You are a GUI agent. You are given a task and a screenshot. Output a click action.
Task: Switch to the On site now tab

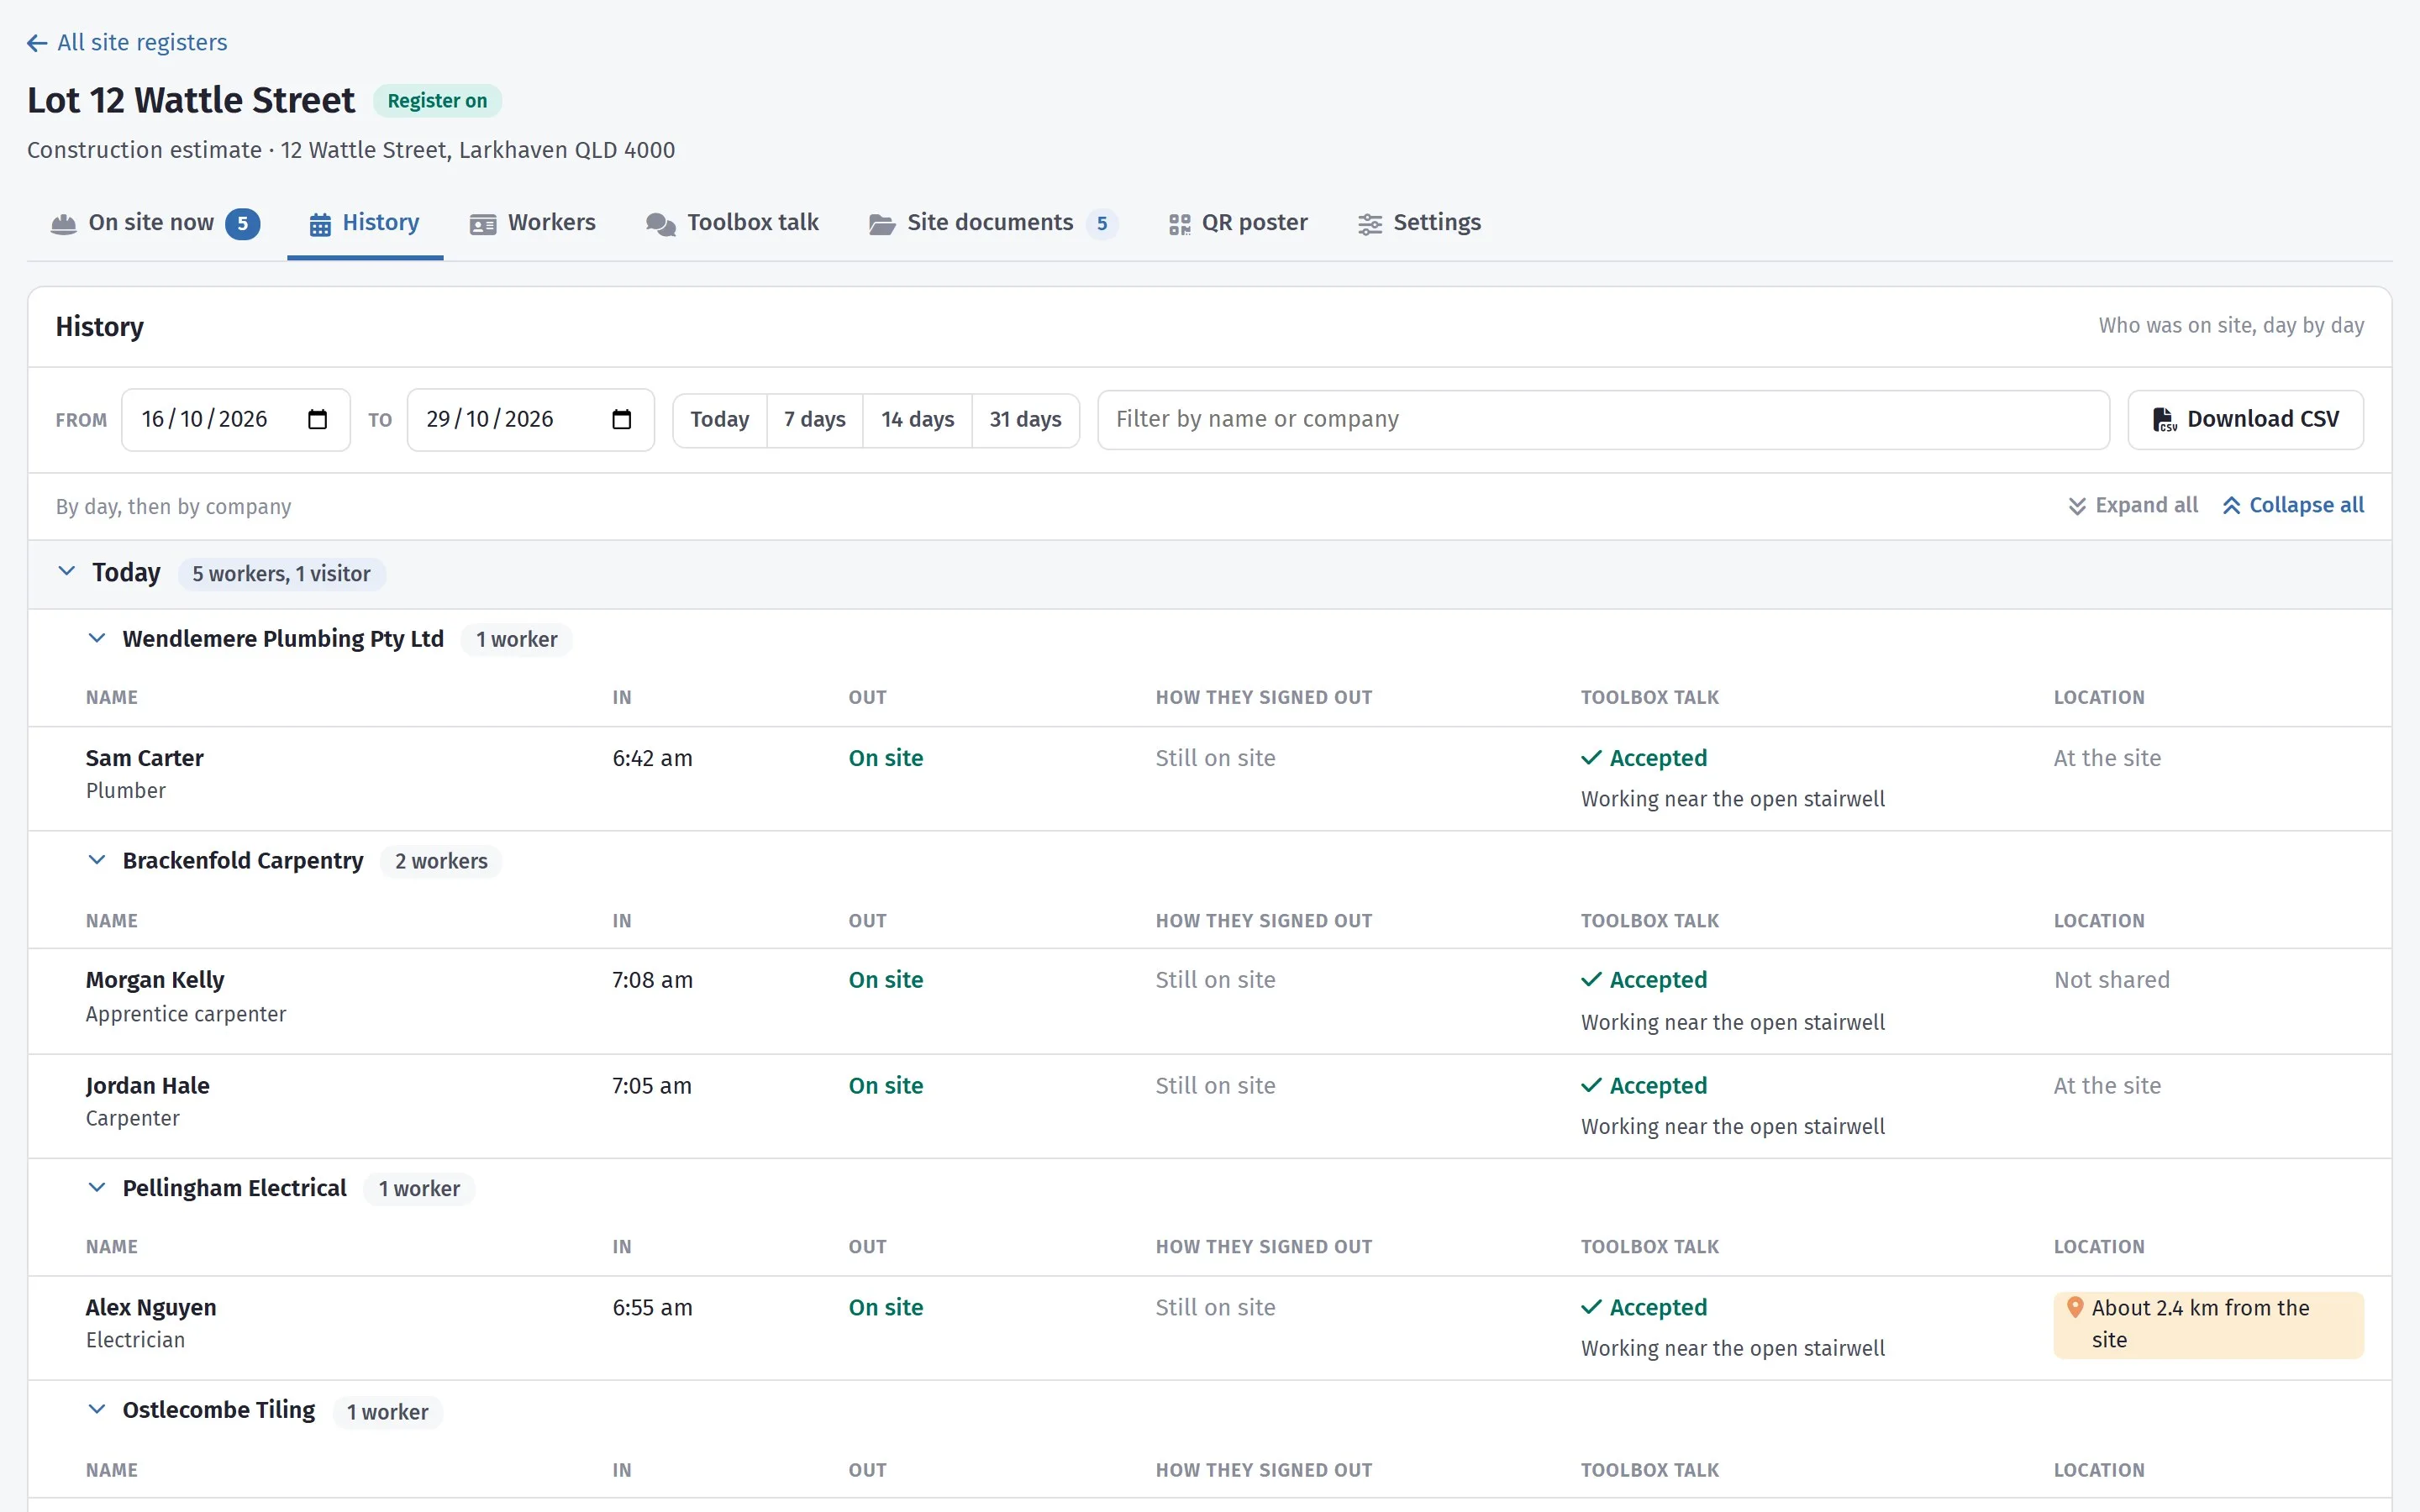[155, 223]
